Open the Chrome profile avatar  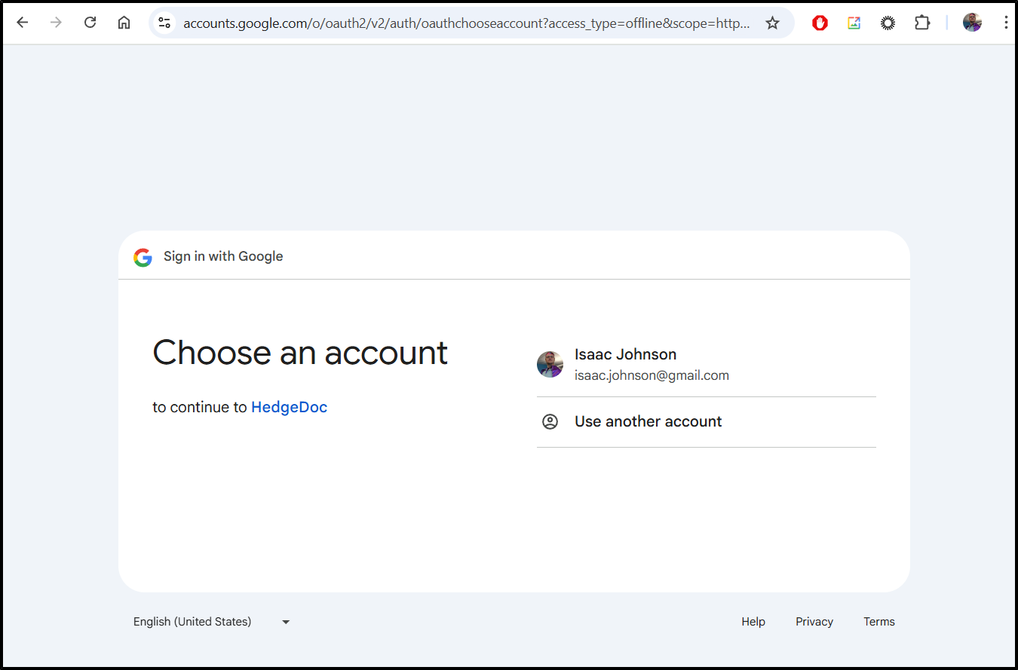[972, 23]
